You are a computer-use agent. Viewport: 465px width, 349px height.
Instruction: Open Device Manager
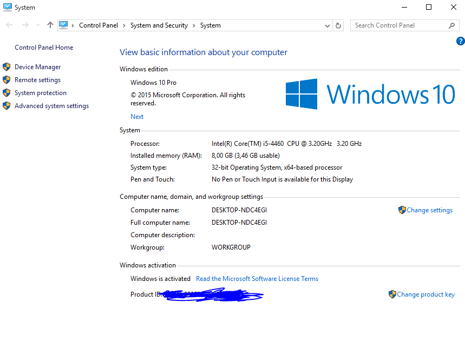[x=37, y=67]
